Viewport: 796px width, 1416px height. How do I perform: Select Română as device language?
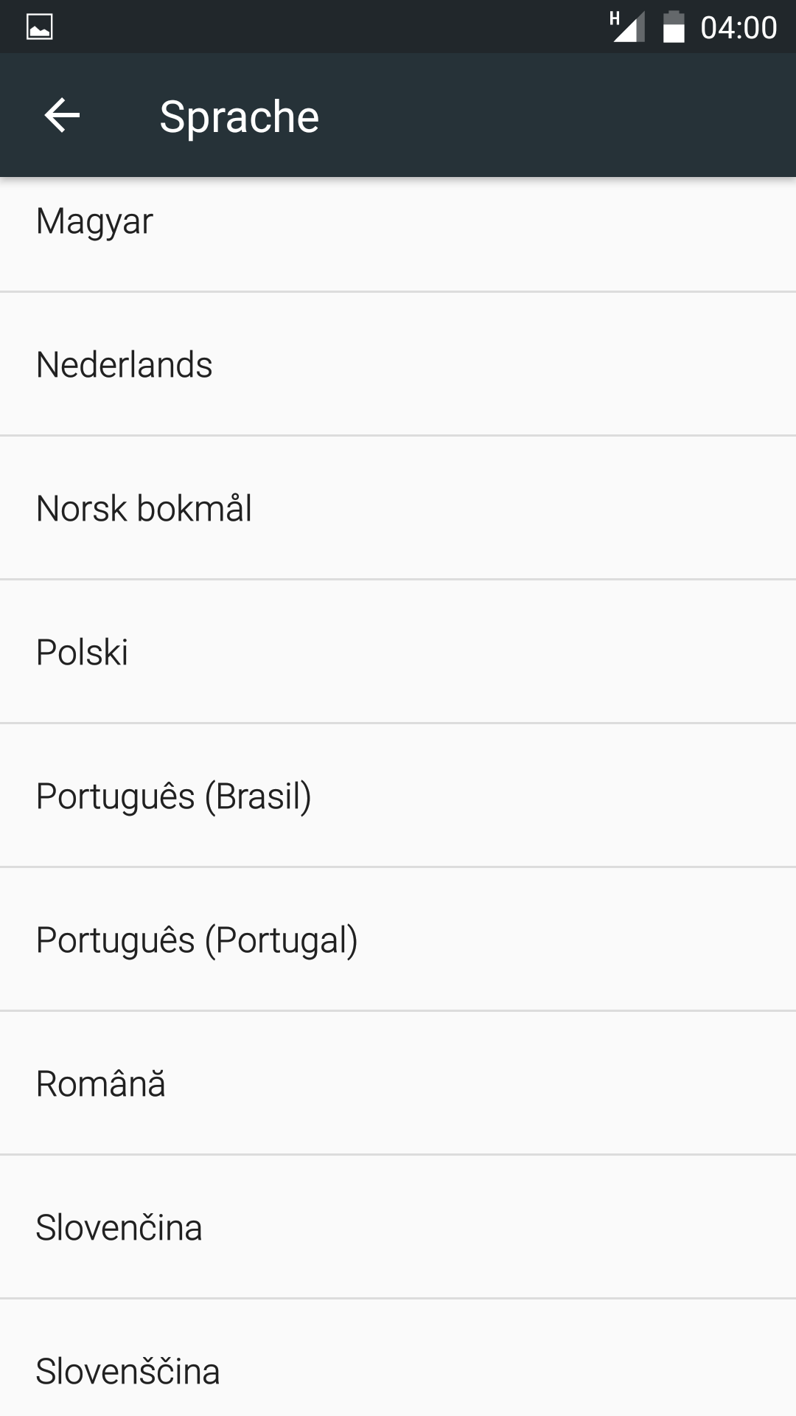click(100, 1083)
